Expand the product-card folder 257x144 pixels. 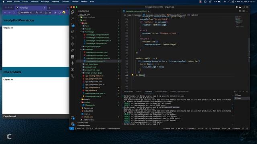pos(91,67)
